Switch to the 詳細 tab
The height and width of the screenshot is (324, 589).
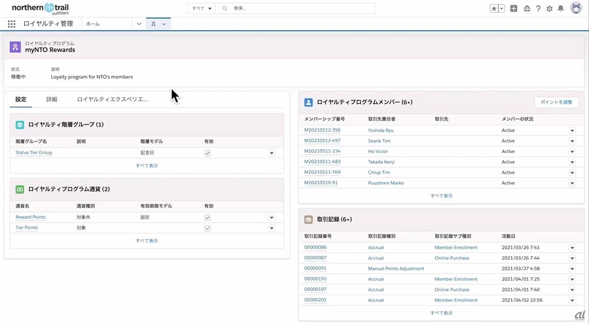52,99
